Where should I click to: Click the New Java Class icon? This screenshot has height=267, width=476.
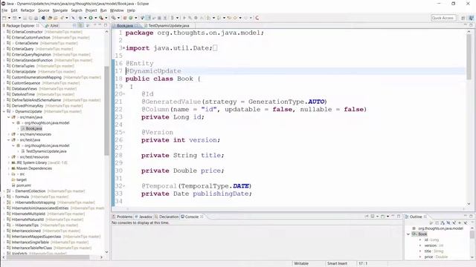(x=131, y=18)
